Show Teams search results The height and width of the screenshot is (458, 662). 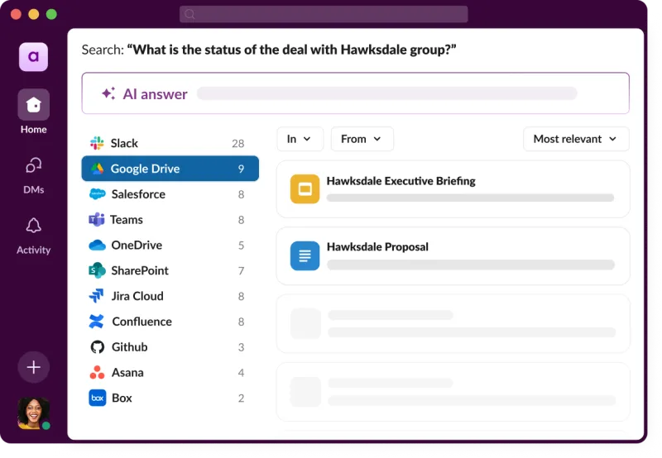(170, 220)
